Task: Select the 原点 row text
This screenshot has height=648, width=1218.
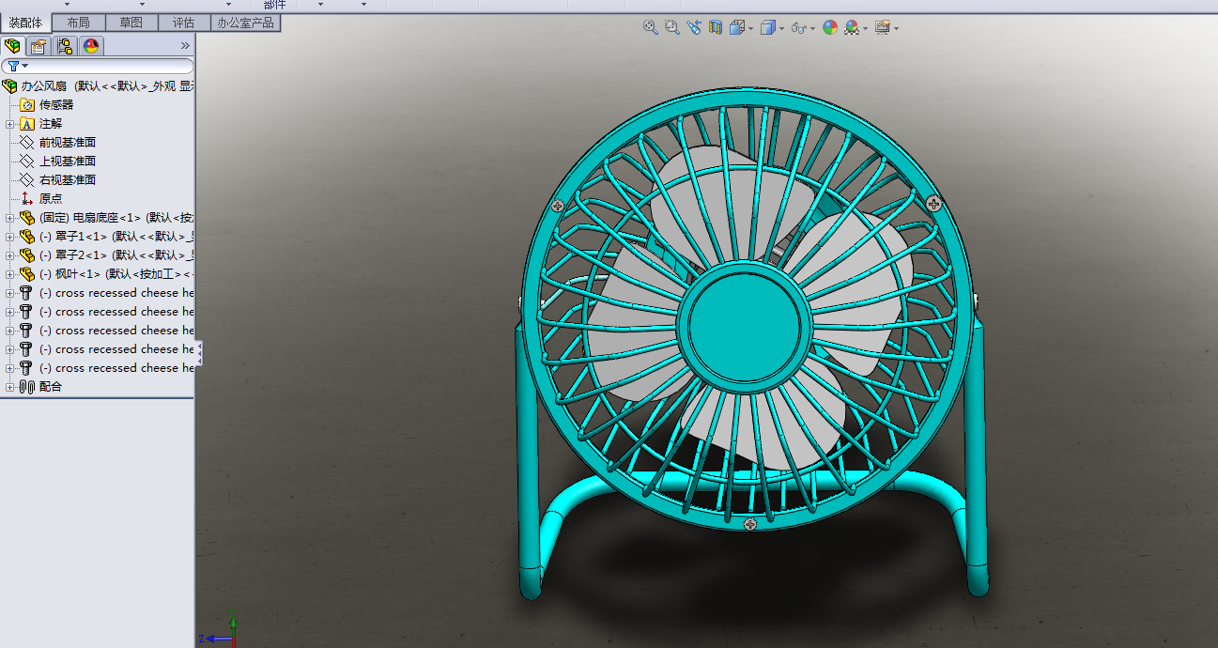Action: (51, 199)
